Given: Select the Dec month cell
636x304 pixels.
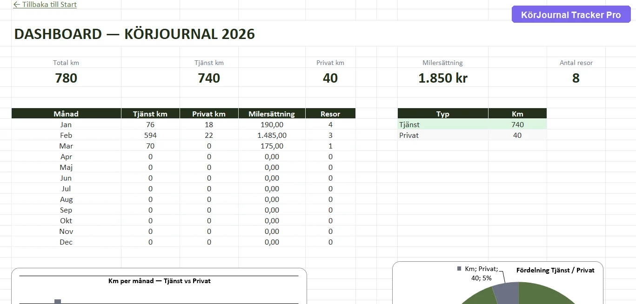Looking at the screenshot, I should [x=66, y=242].
